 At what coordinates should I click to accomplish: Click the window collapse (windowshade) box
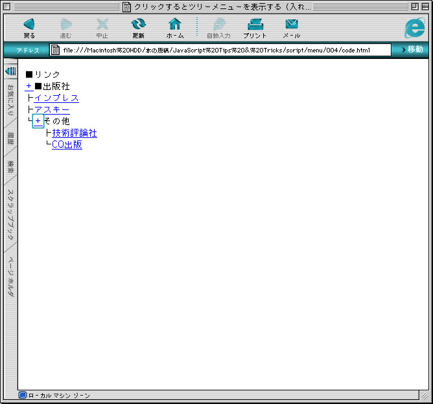[425, 6]
